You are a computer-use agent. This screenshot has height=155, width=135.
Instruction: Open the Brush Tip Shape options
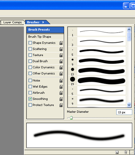coord(45,37)
